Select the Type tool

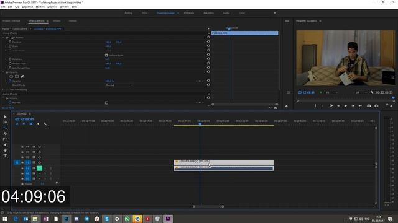coord(5,155)
